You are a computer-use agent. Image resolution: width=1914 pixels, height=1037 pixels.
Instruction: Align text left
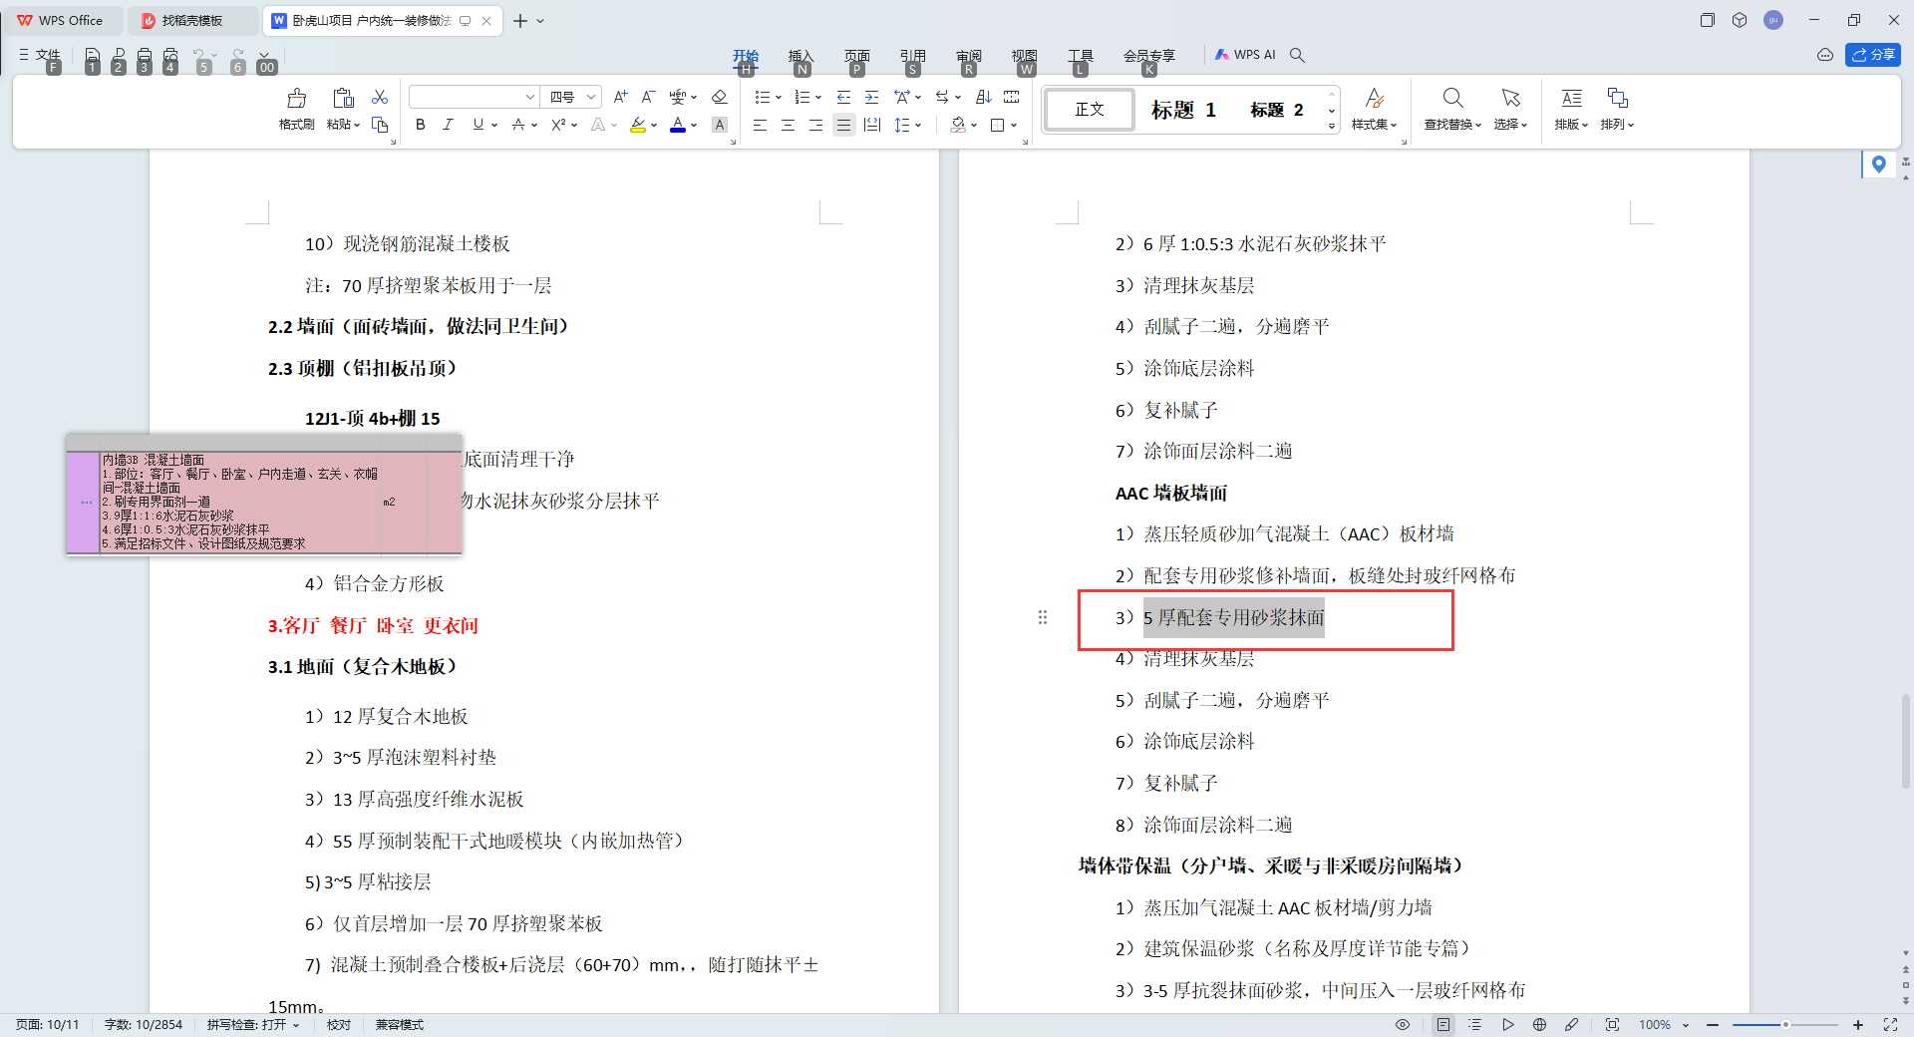760,125
